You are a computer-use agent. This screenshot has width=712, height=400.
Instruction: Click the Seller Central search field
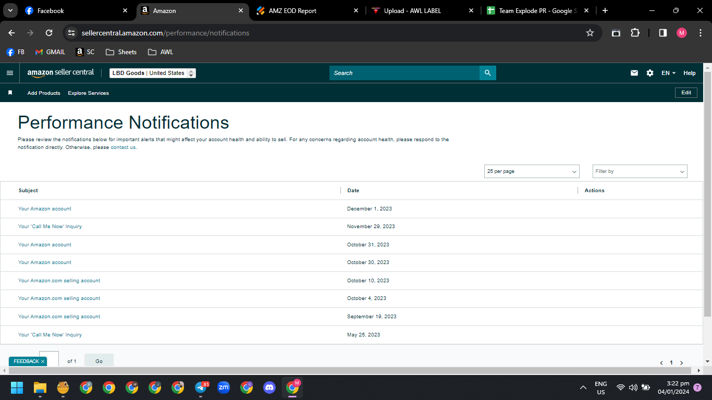[404, 73]
